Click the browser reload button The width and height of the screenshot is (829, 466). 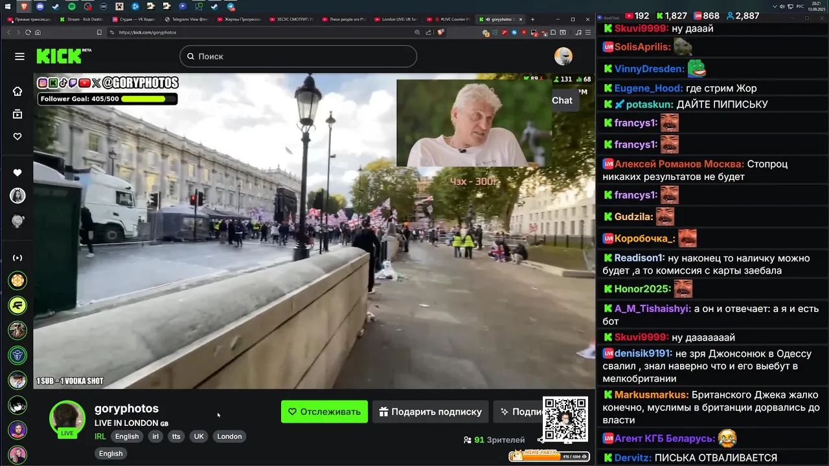click(28, 32)
